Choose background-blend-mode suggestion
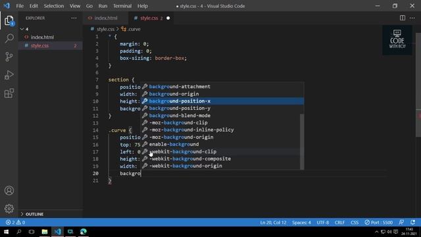This screenshot has height=237, width=421. (222, 116)
